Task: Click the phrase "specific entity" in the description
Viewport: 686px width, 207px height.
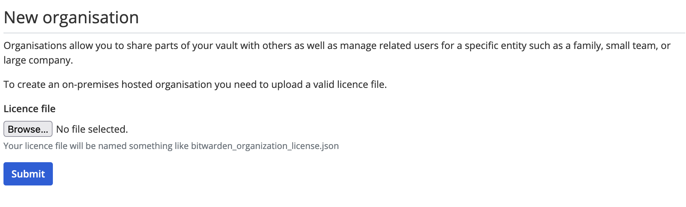Action: click(495, 45)
